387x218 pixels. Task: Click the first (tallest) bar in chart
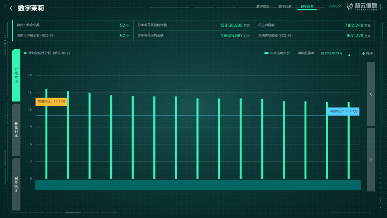pos(46,134)
